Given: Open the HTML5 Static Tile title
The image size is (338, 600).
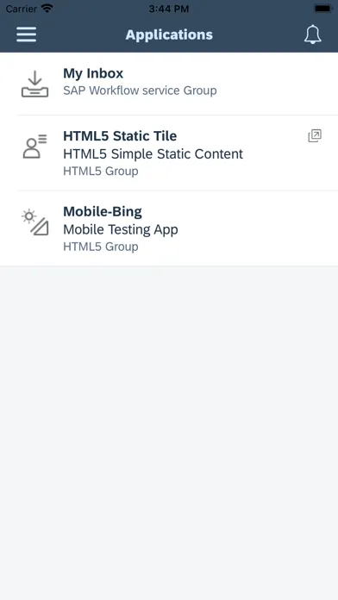Looking at the screenshot, I should [120, 136].
